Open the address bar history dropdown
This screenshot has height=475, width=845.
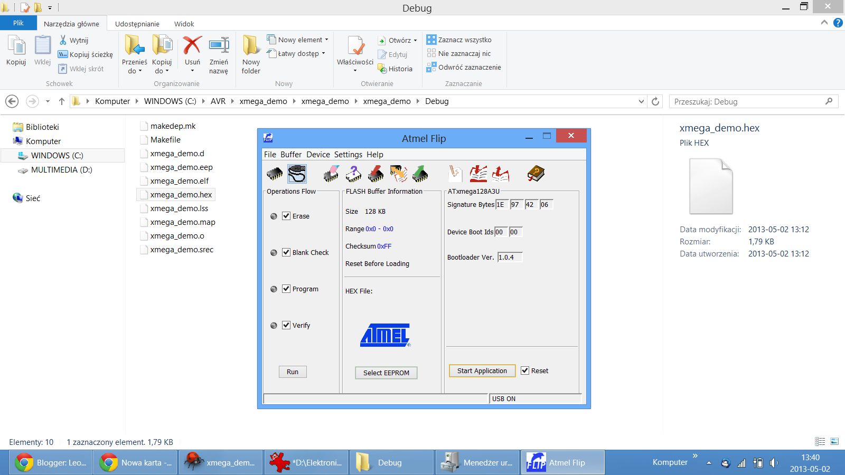coord(641,101)
